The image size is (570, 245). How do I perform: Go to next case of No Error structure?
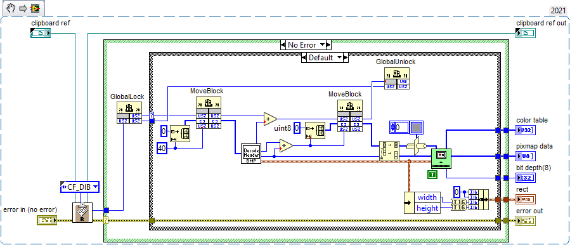329,45
